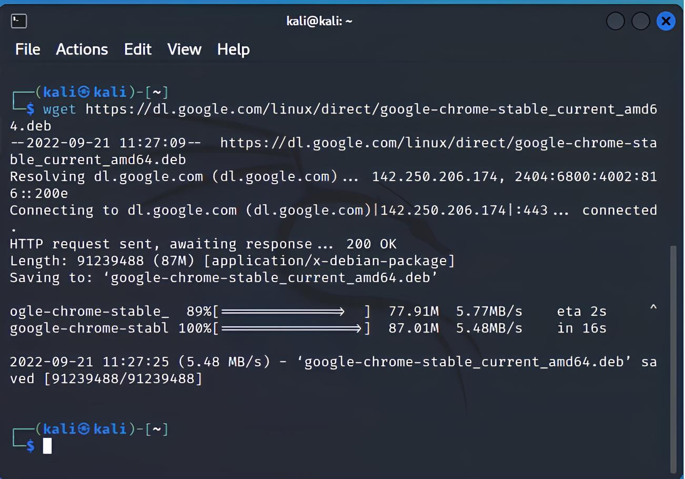Click the blinking terminal cursor
Screen dimensions: 685x479
point(47,446)
